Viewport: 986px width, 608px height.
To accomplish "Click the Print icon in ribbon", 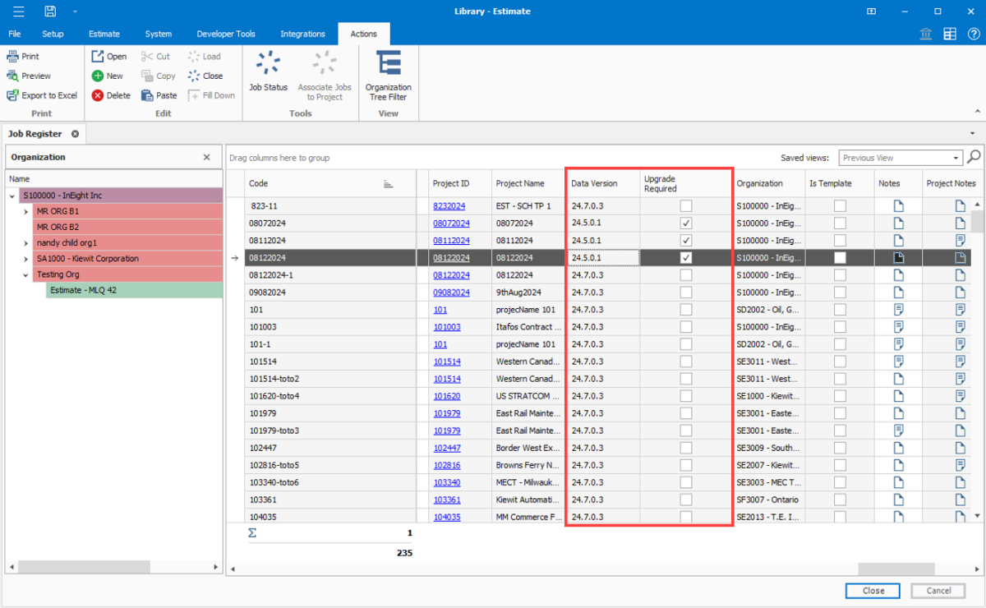I will [13, 57].
